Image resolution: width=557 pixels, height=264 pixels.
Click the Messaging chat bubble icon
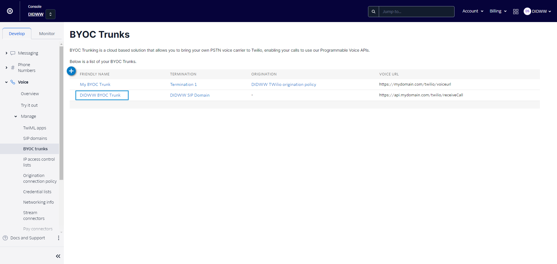pyautogui.click(x=13, y=53)
